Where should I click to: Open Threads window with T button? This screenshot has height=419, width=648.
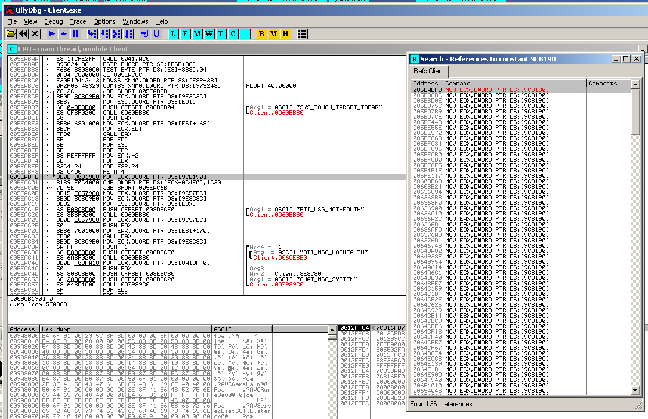coord(221,34)
